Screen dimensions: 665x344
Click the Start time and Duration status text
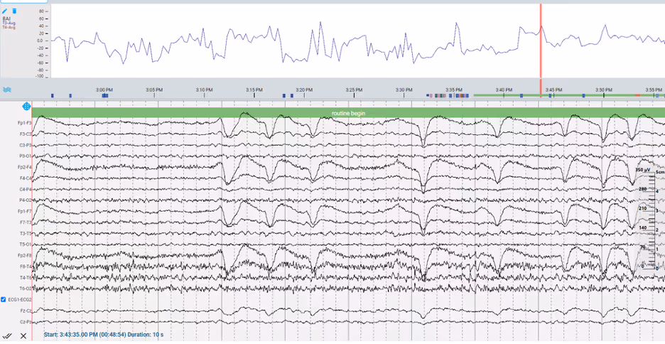tap(104, 335)
